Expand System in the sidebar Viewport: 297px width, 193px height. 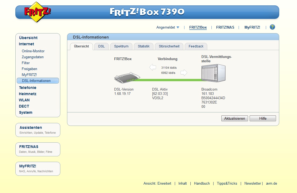pos(26,112)
